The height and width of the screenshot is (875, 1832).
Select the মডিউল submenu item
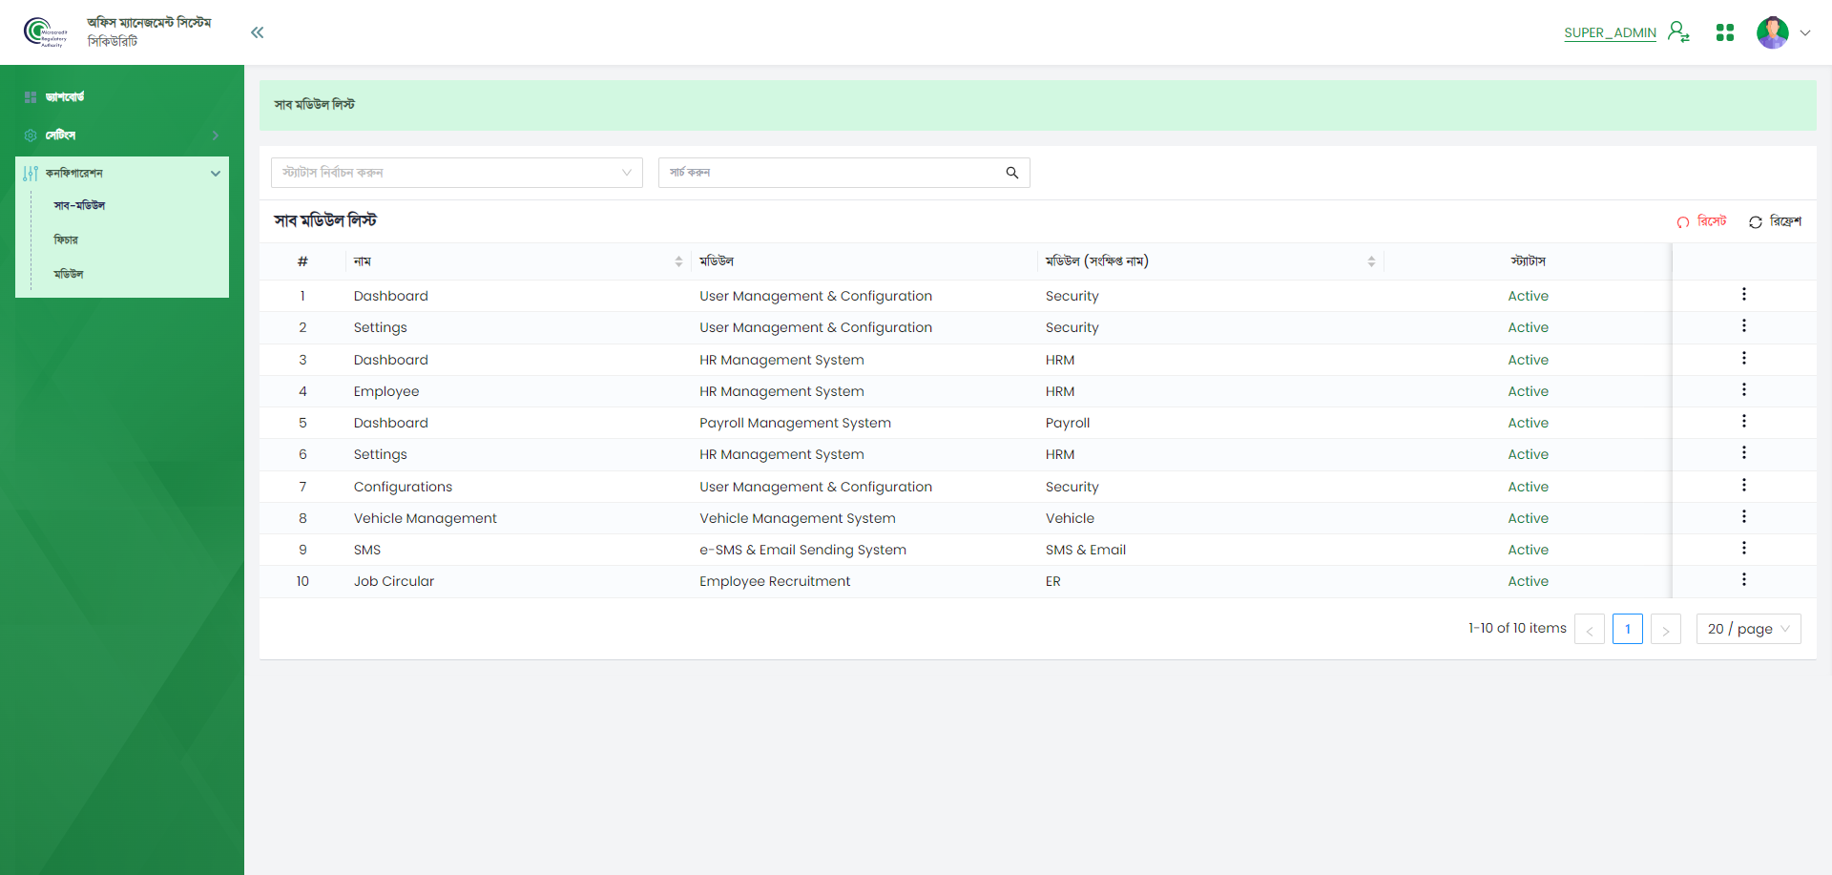(69, 275)
